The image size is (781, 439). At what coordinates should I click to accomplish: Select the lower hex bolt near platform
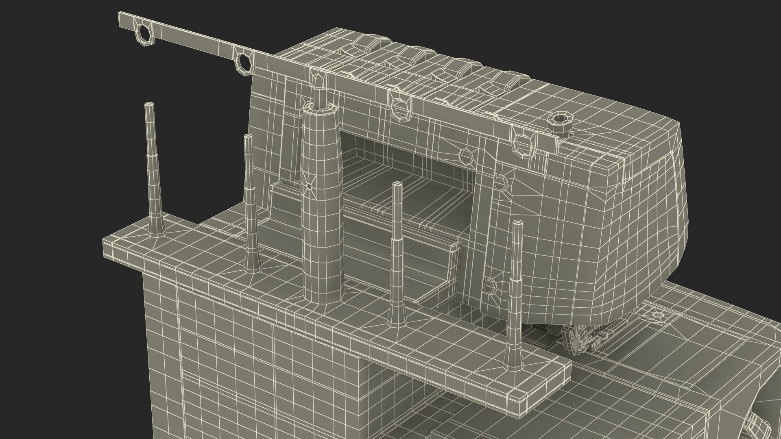(490, 287)
